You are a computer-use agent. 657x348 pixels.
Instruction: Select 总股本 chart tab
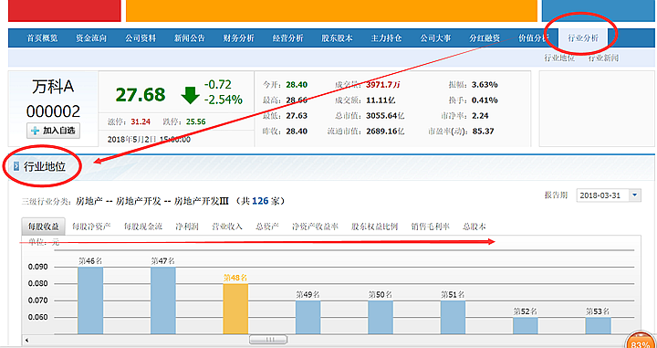[x=474, y=227]
